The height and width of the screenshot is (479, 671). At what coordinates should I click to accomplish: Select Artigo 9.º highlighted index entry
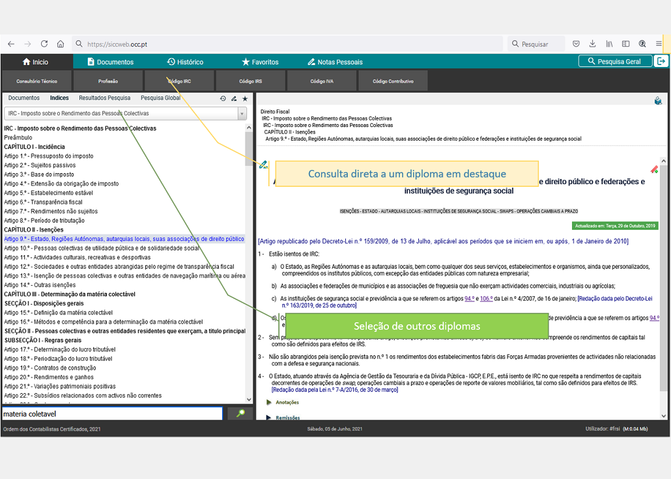124,239
